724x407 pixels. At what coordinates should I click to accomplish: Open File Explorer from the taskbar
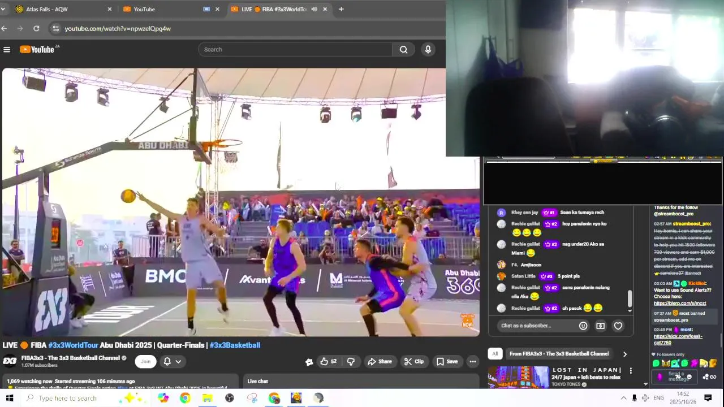[207, 398]
